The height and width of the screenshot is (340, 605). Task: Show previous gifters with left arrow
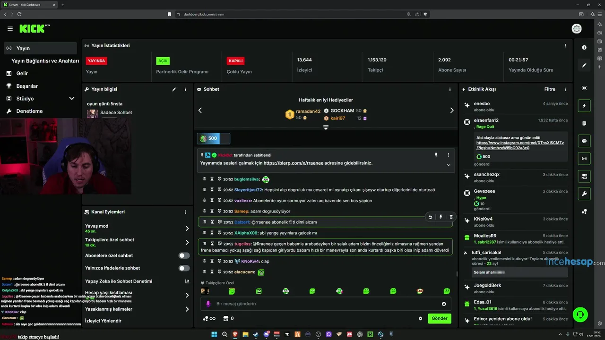200,110
